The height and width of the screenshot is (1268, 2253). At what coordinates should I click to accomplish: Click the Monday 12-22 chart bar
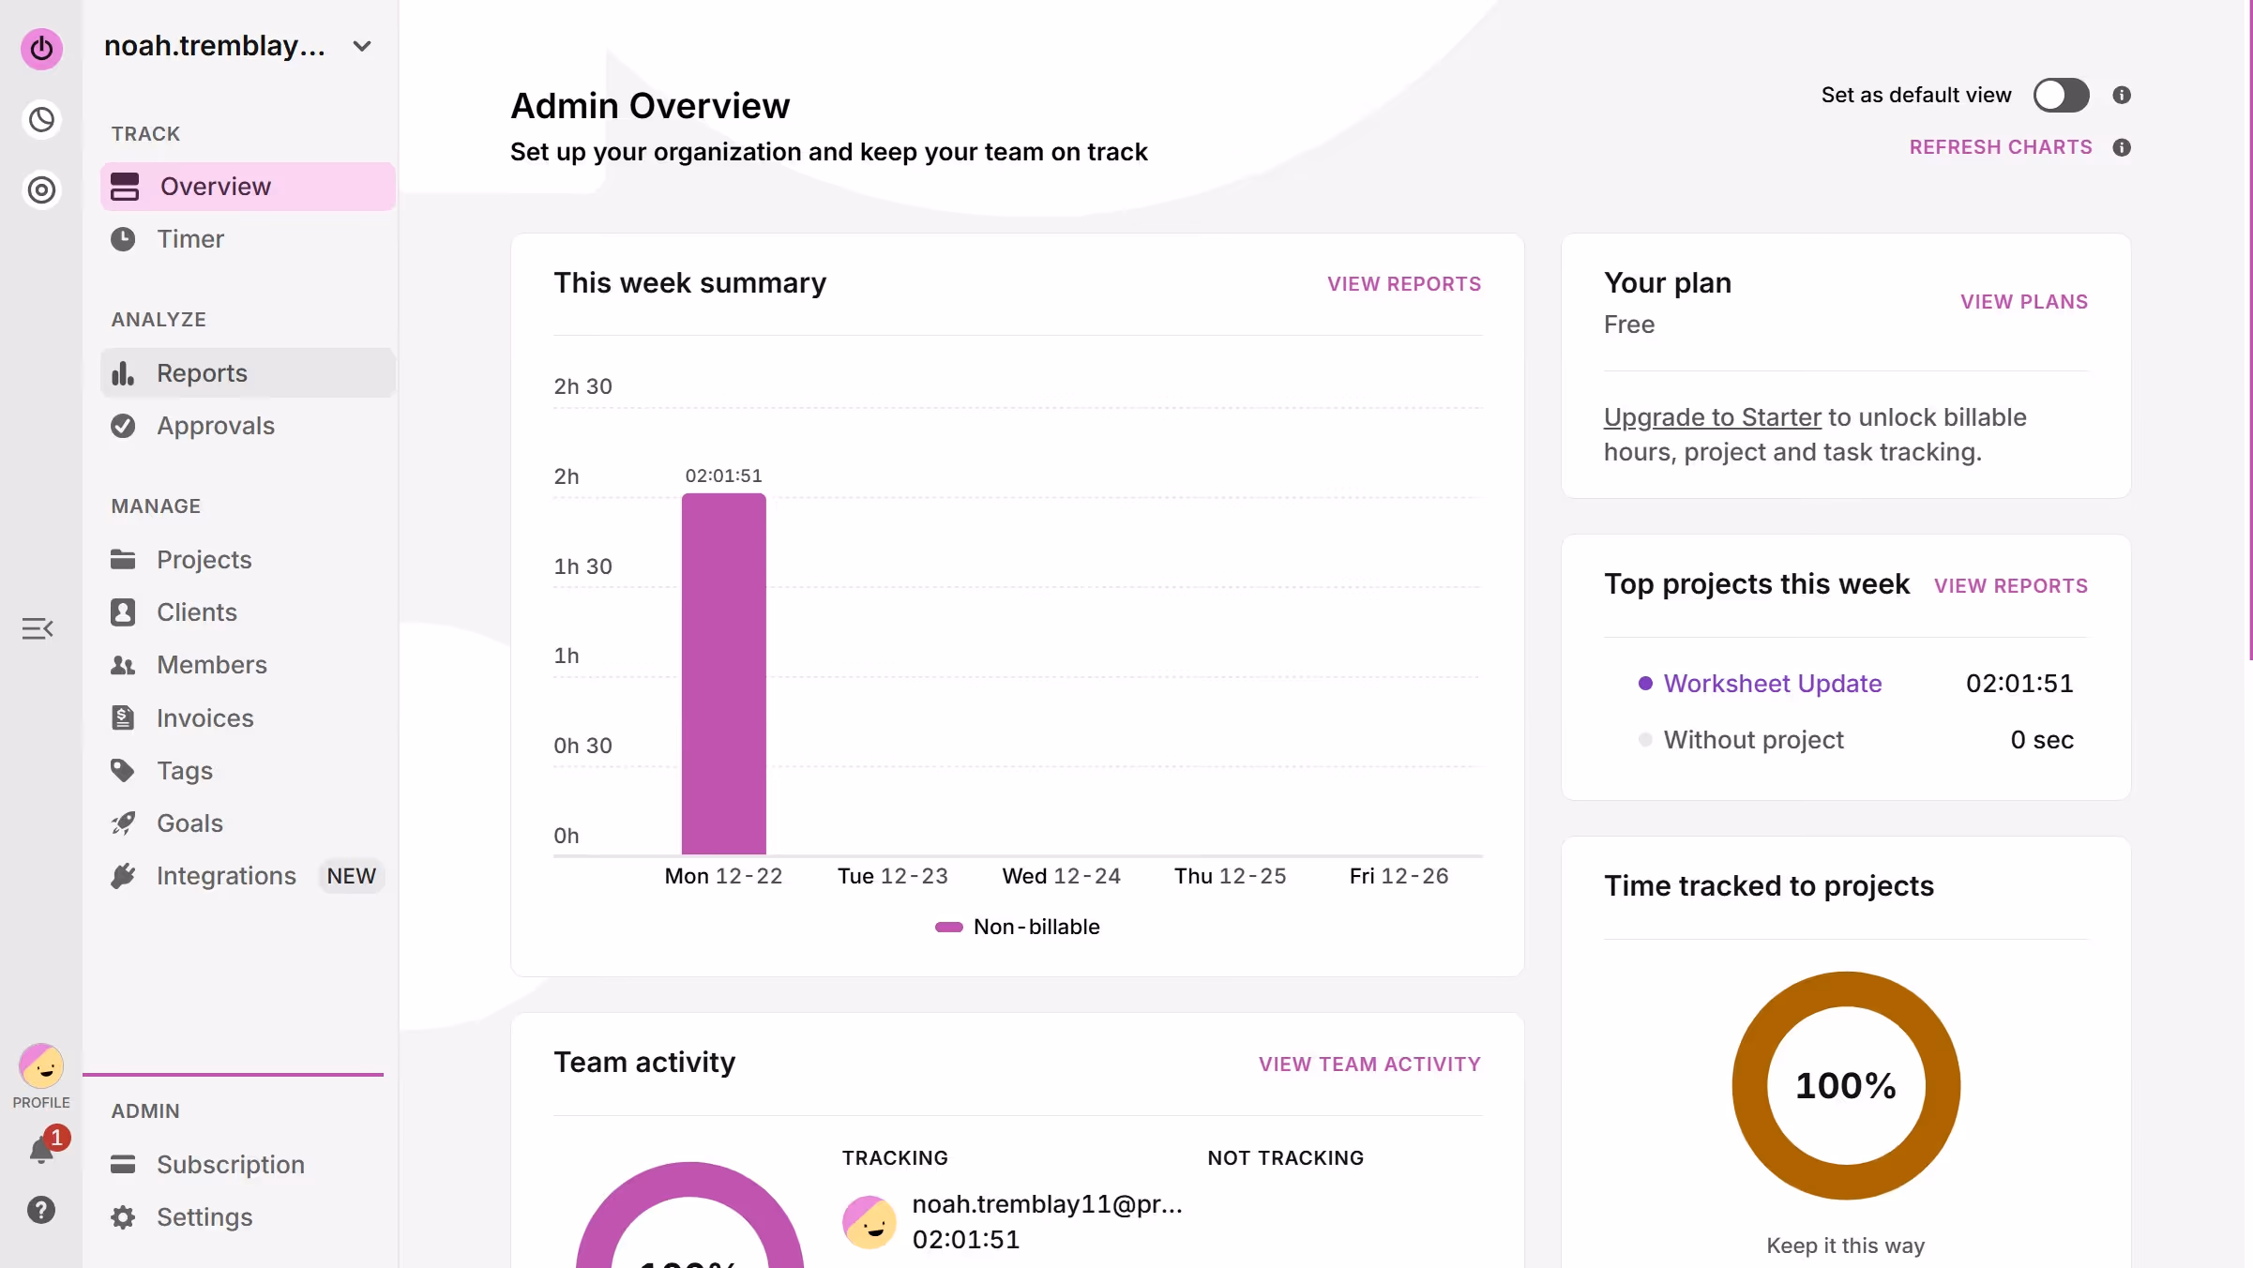pyautogui.click(x=723, y=673)
